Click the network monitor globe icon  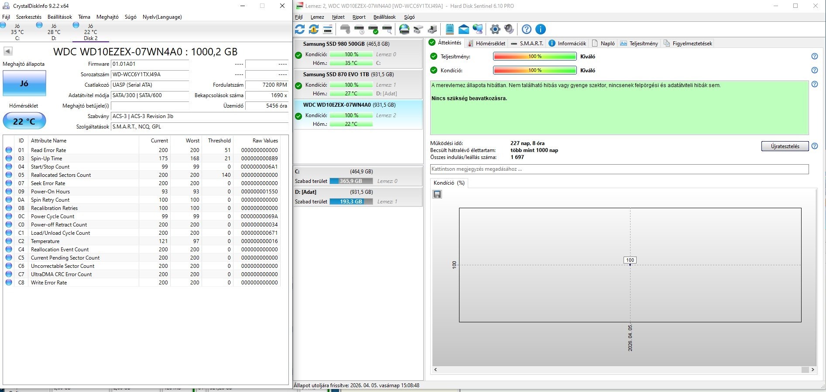[478, 29]
